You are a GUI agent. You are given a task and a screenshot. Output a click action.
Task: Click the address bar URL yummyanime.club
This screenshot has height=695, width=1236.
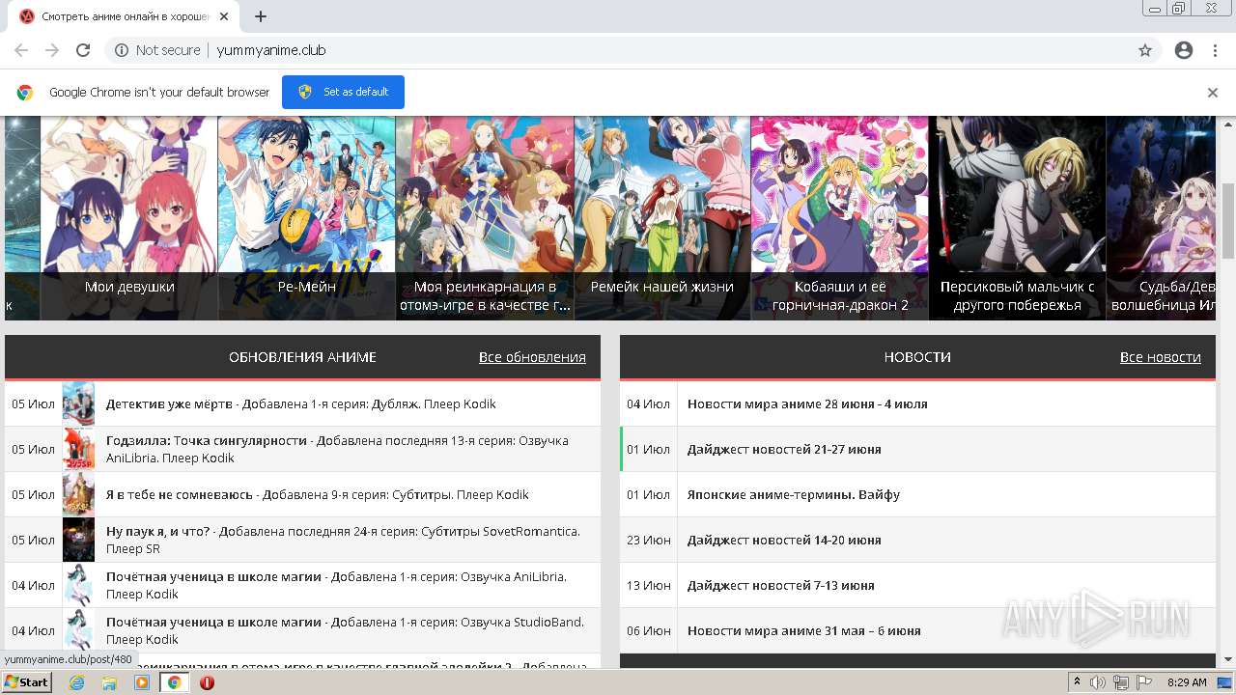pyautogui.click(x=271, y=50)
